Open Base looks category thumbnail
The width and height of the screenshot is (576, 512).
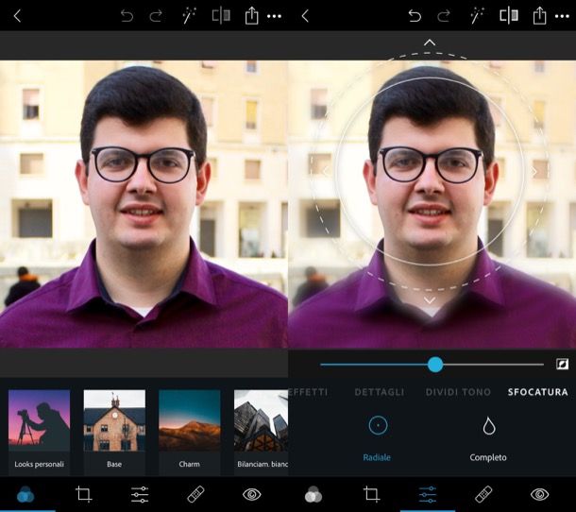coord(114,432)
